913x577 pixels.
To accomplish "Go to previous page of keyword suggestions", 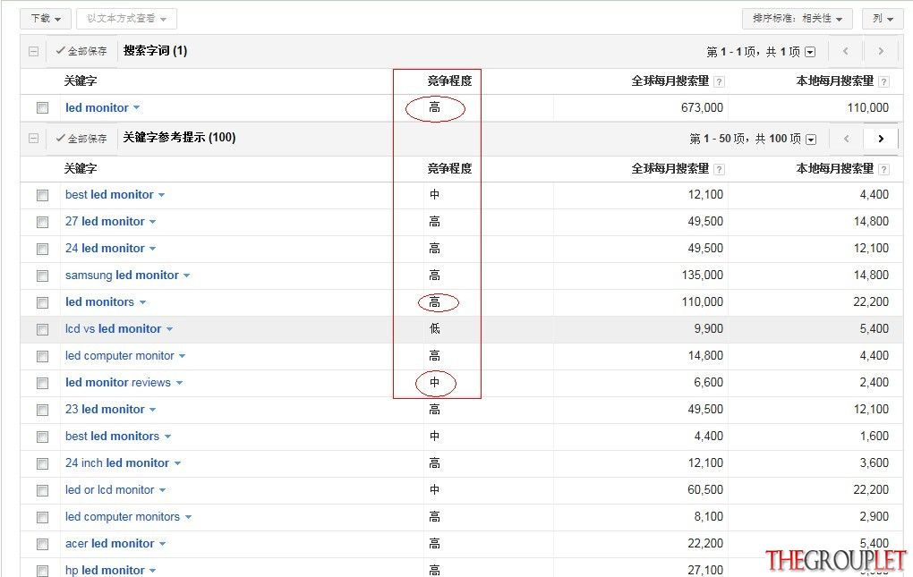I will click(847, 139).
